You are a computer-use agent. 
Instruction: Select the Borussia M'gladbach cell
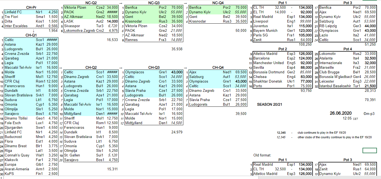[x=336, y=77]
